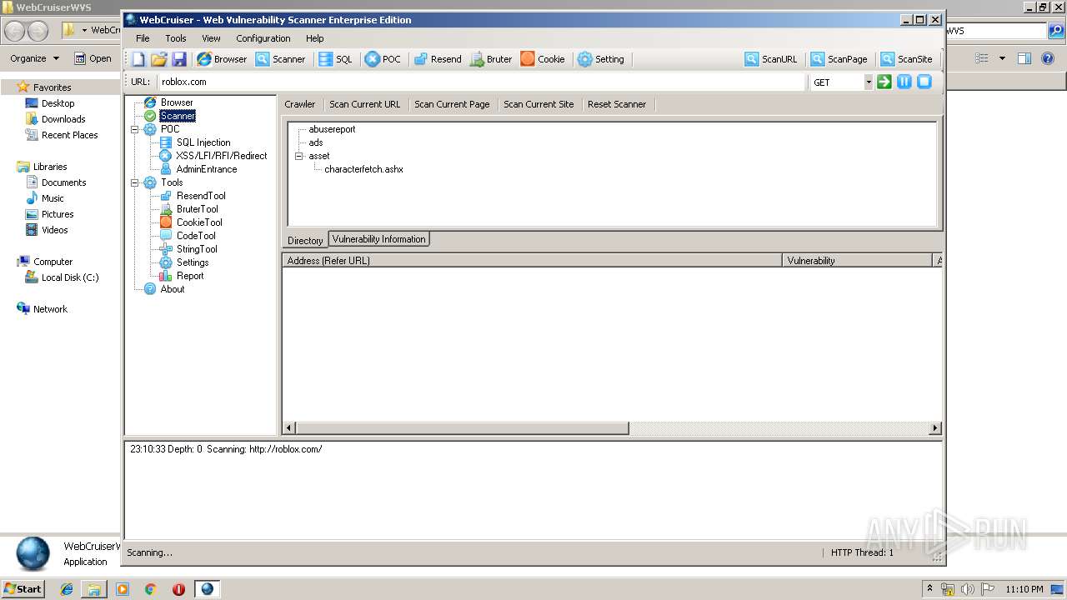Open Chrome from the taskbar
Viewport: 1067px width, 600px height.
tap(151, 589)
